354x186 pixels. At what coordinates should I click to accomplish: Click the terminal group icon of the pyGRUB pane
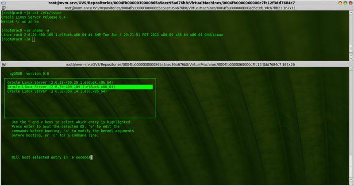pyautogui.click(x=4, y=64)
